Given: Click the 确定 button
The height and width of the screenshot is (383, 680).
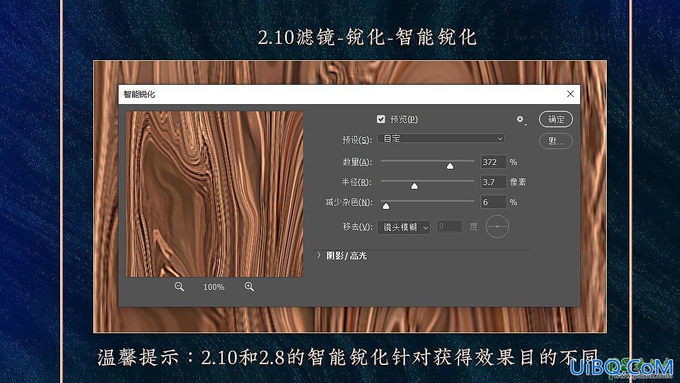Looking at the screenshot, I should coord(556,119).
